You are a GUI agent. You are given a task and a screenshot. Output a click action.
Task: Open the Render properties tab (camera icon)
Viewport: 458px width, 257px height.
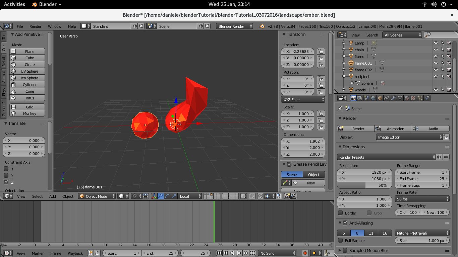pos(353,98)
